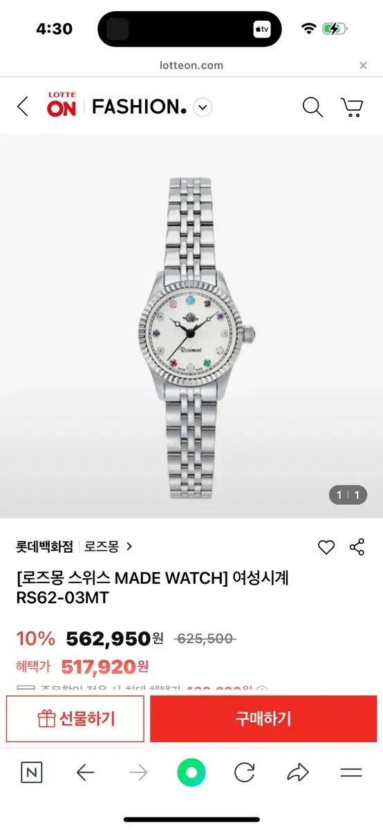Reload the page with refresh icon

pyautogui.click(x=244, y=773)
